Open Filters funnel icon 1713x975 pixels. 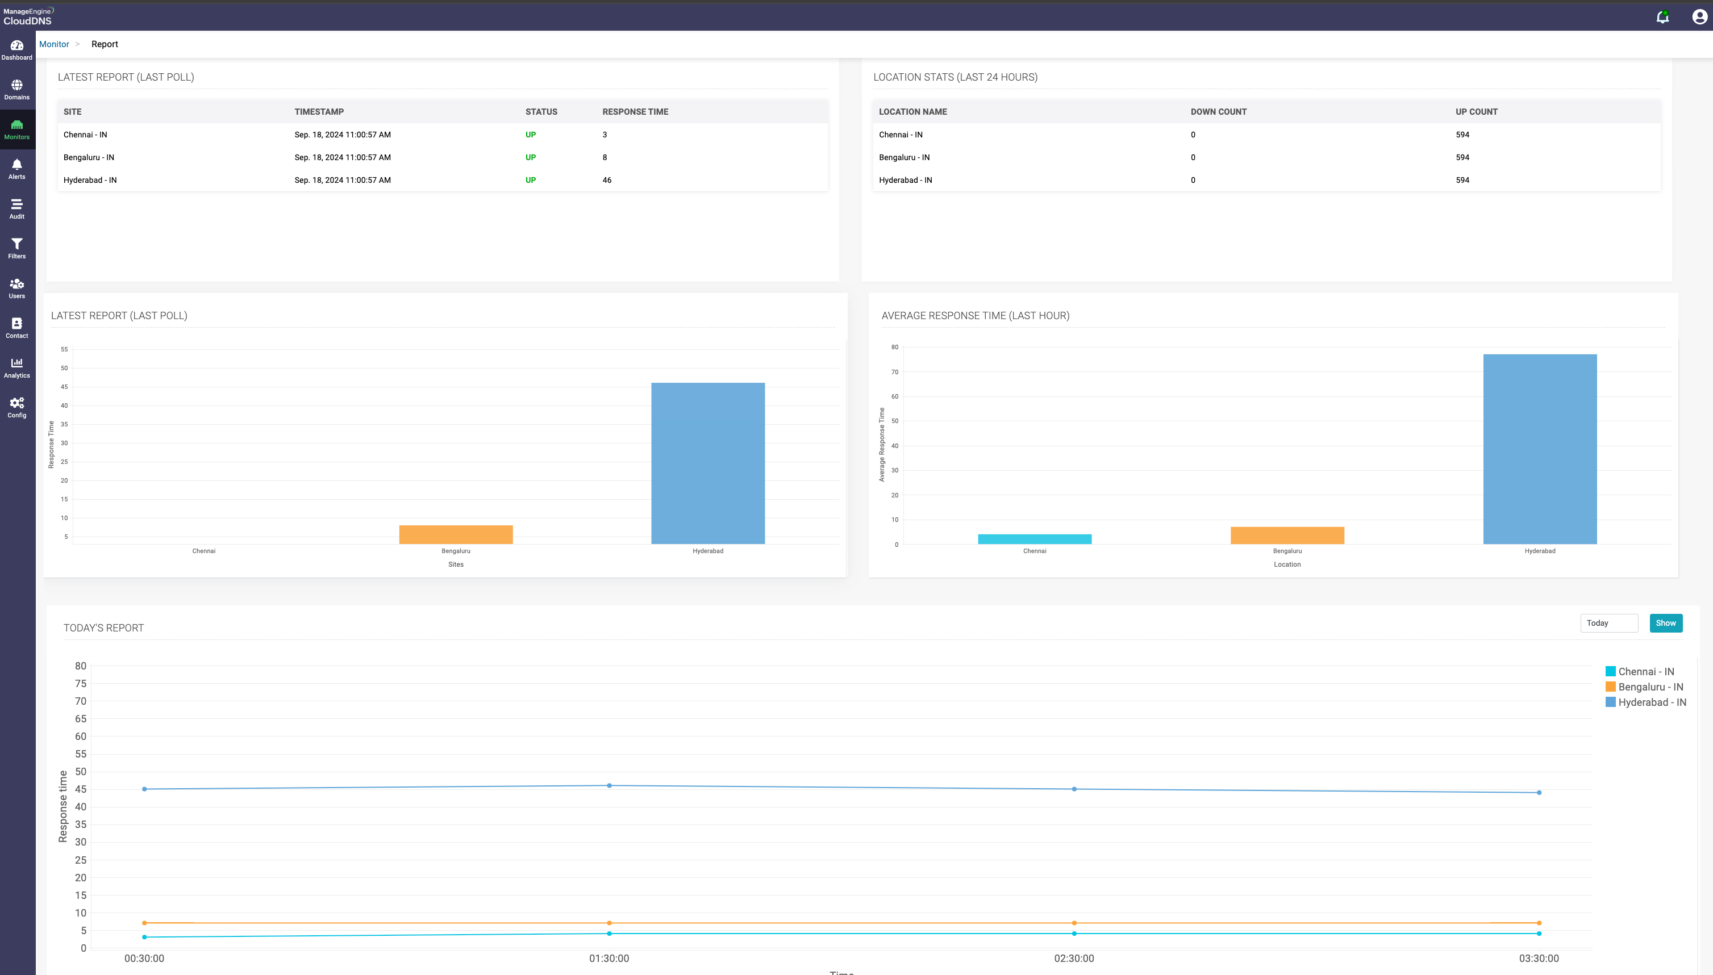tap(16, 249)
